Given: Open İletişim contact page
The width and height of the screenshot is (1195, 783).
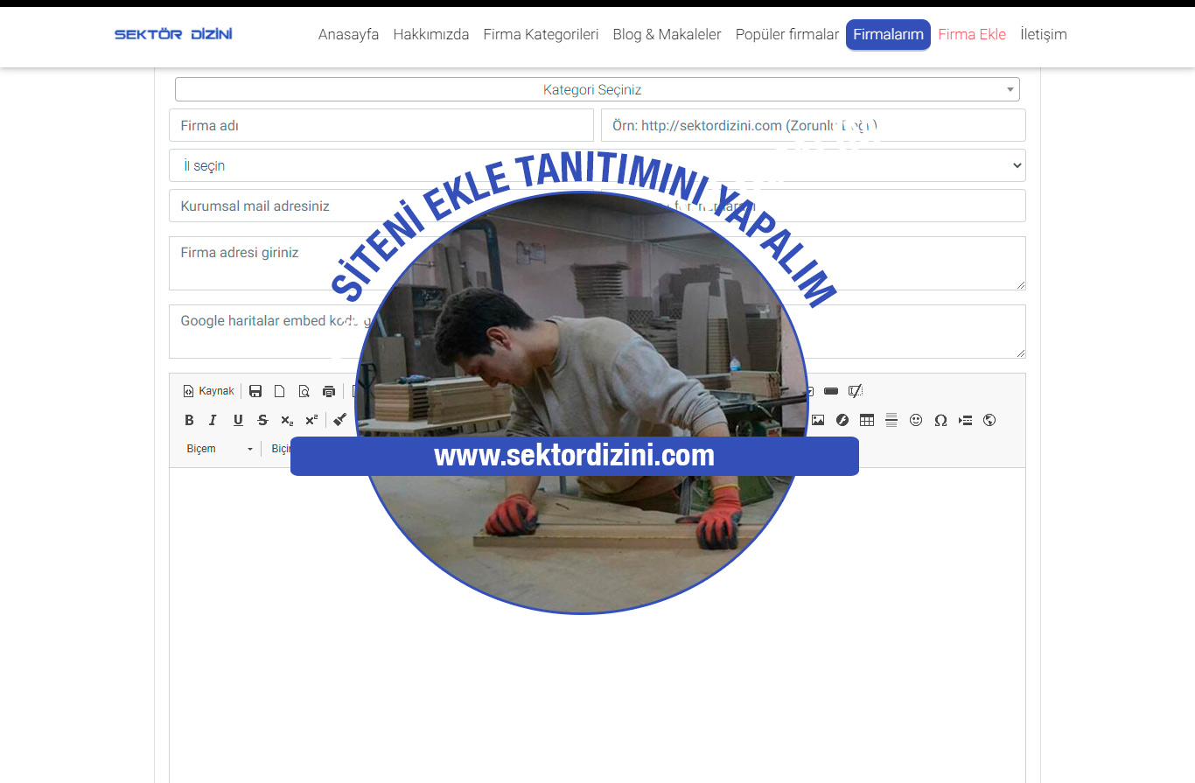Looking at the screenshot, I should pyautogui.click(x=1044, y=34).
